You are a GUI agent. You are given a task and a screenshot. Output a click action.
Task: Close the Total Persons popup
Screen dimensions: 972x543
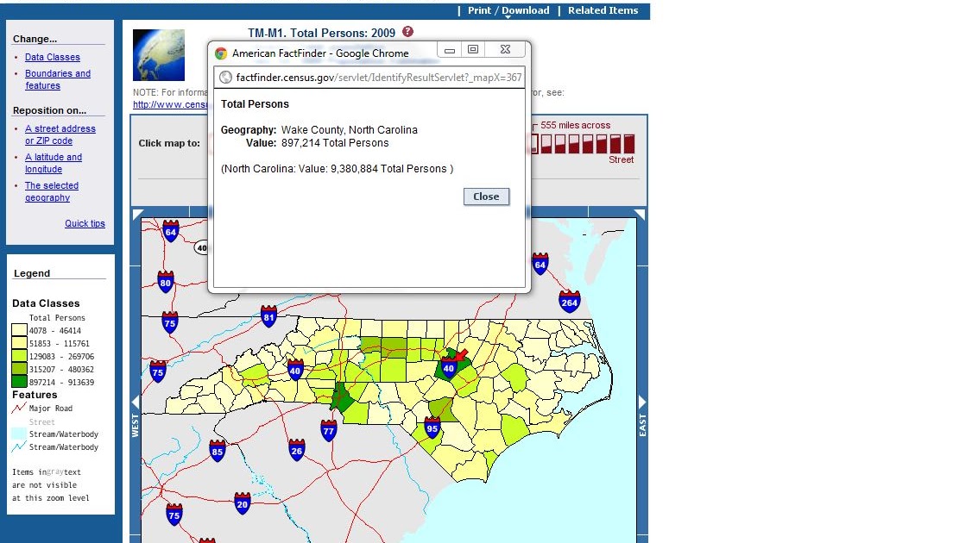[x=485, y=196]
